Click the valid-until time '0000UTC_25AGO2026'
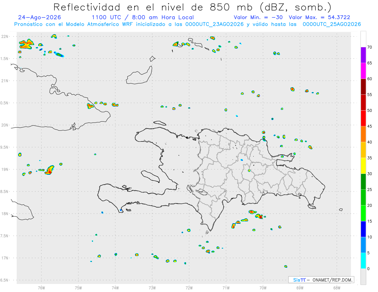Viewport: 378px width, 292px height. click(331, 24)
